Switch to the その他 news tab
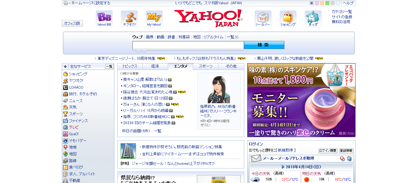417x183 pixels. [x=231, y=66]
